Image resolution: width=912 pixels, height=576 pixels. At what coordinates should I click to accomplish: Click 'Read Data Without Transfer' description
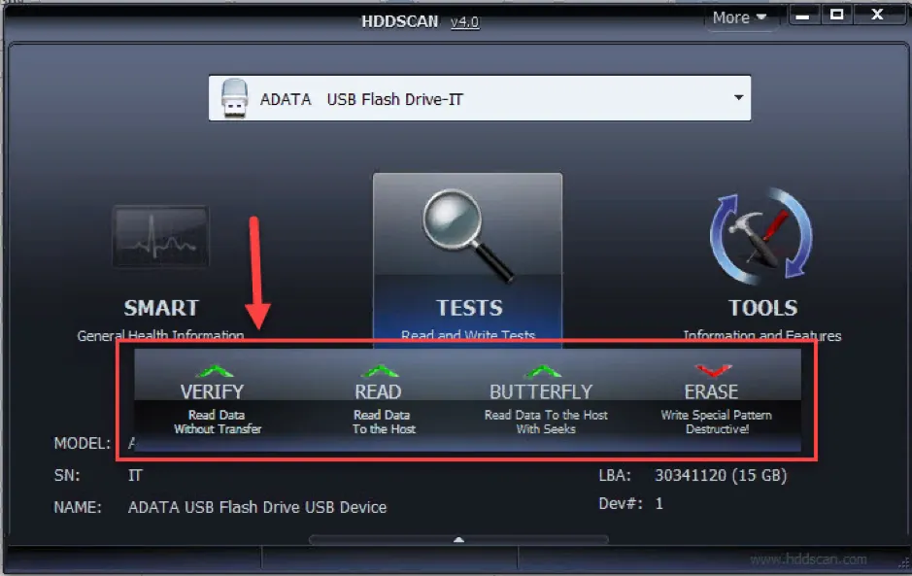(218, 422)
